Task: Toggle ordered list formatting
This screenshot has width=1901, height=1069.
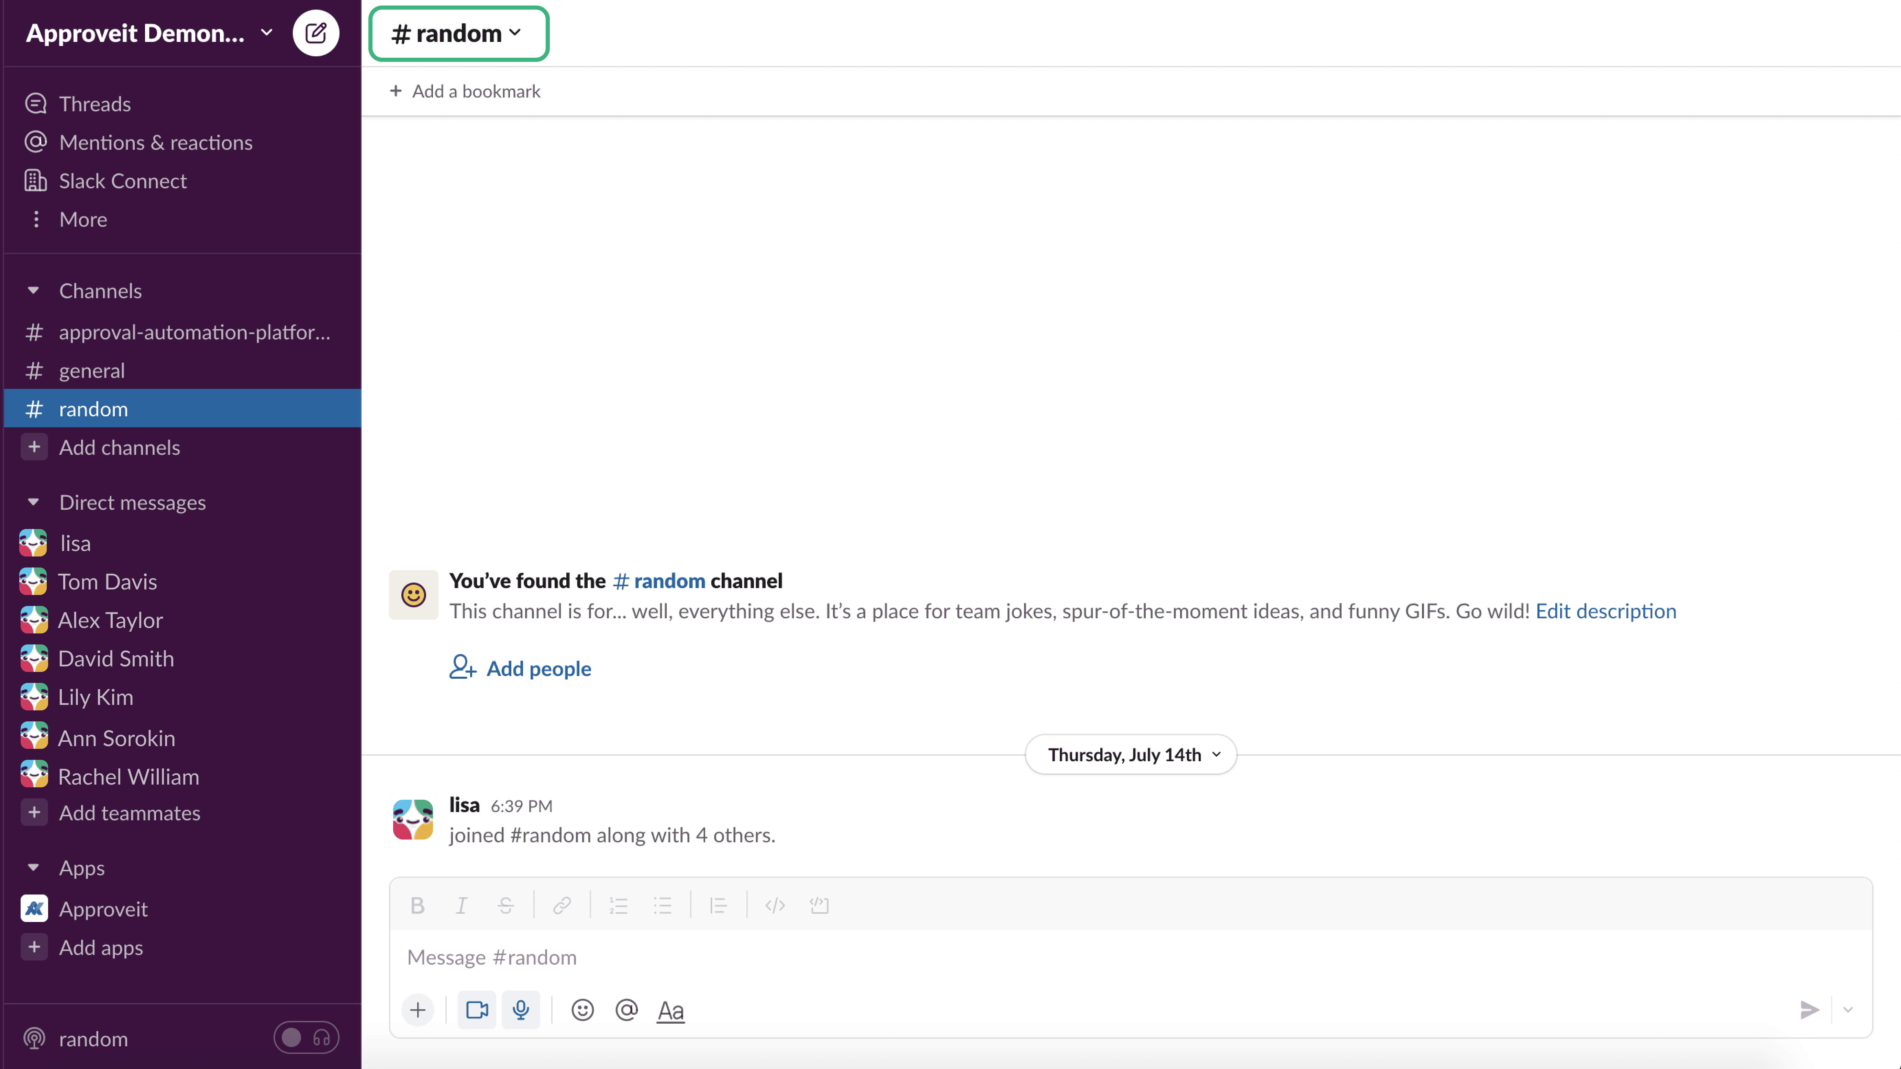Action: [x=619, y=905]
